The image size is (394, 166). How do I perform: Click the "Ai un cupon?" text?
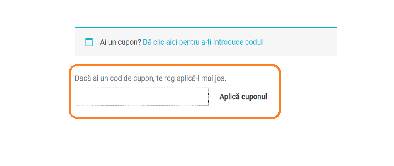(120, 42)
